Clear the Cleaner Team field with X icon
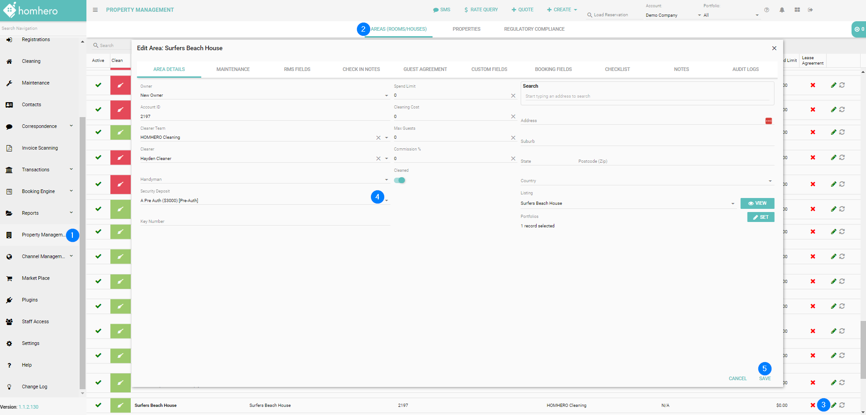 click(x=378, y=137)
